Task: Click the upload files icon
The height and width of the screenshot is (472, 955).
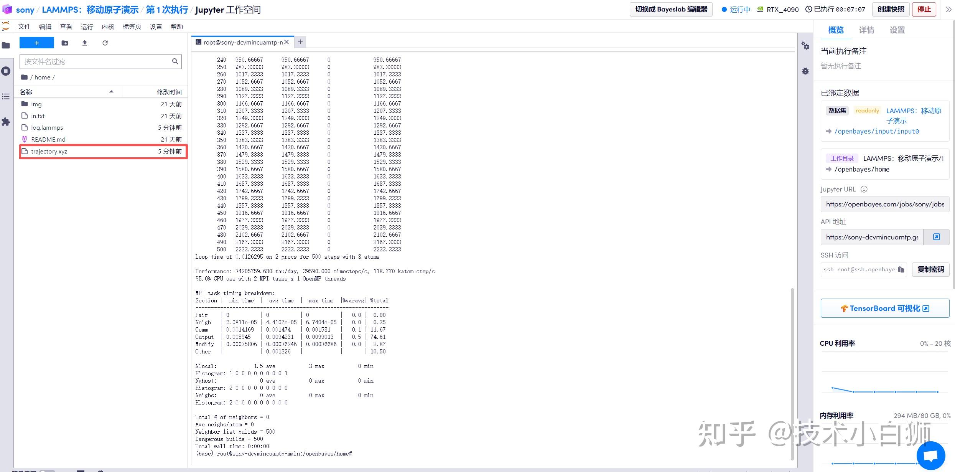Action: pos(85,43)
